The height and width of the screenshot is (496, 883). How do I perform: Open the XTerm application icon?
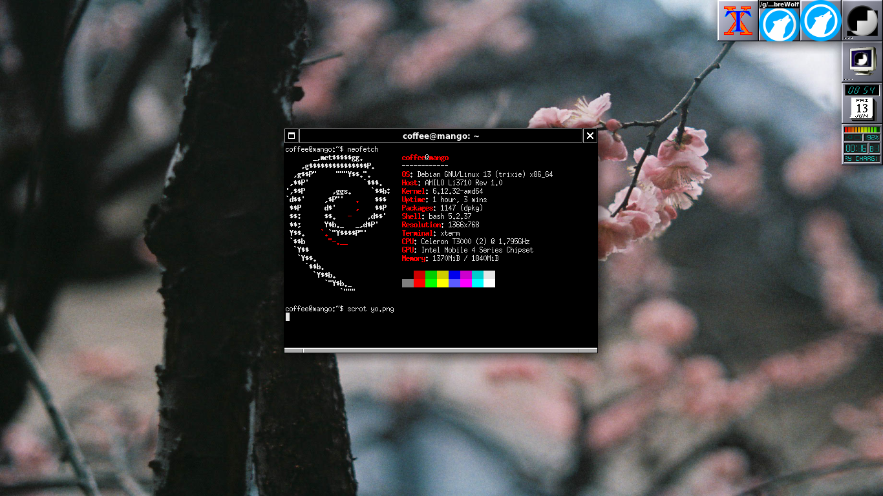[x=738, y=21]
